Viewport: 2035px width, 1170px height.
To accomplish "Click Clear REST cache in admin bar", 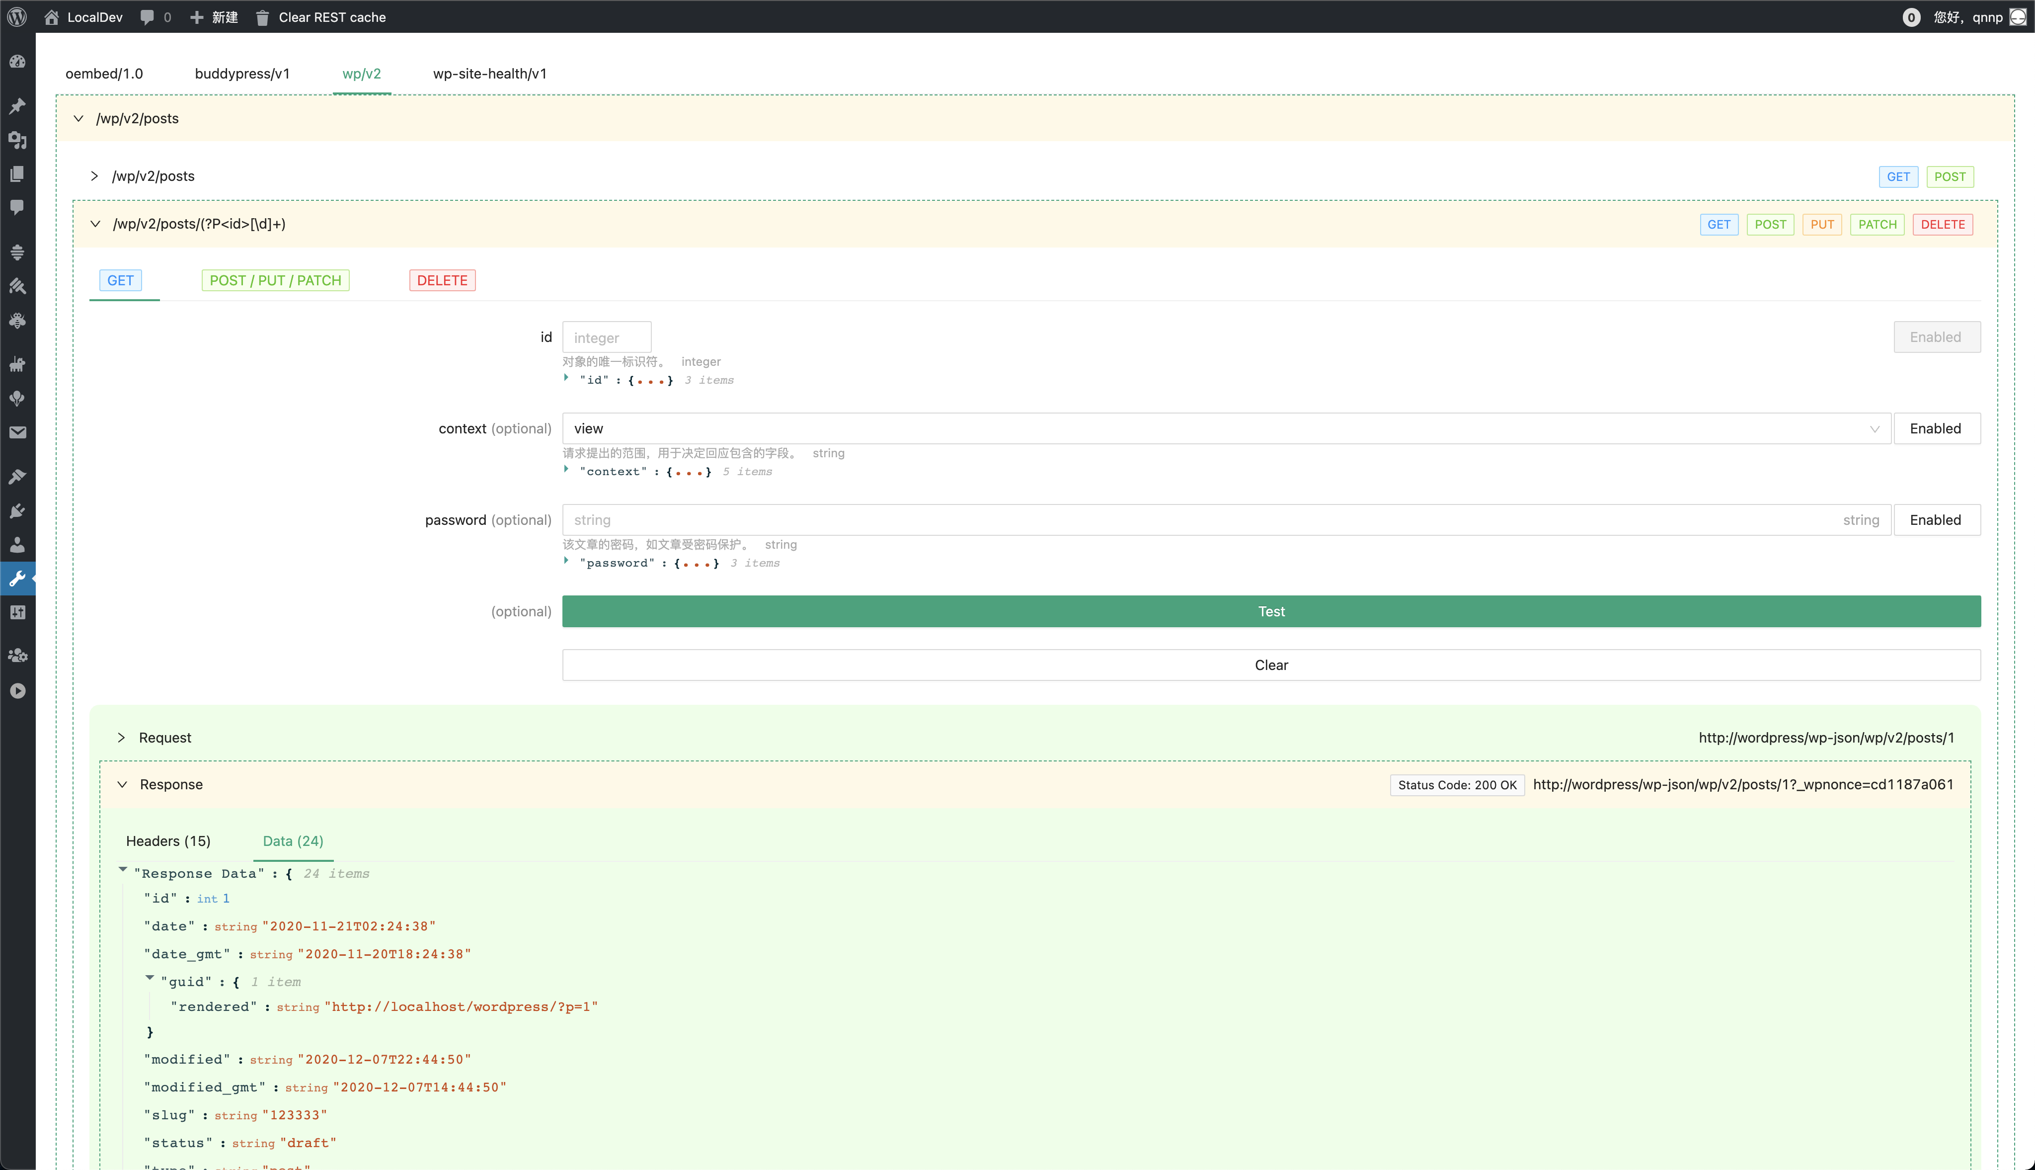I will (332, 17).
